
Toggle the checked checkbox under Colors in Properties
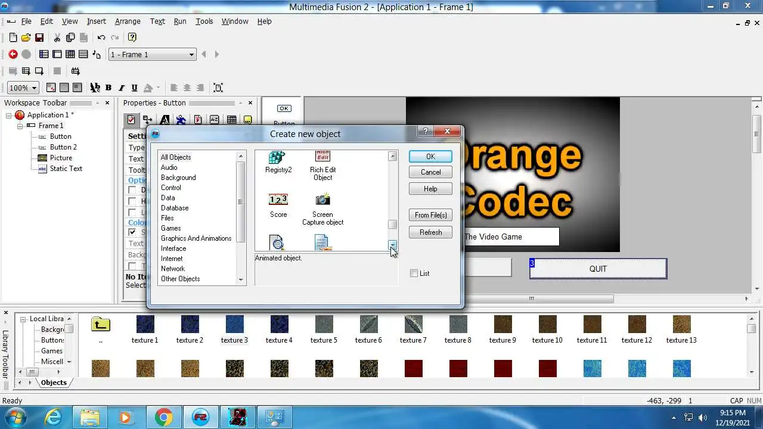pos(132,232)
